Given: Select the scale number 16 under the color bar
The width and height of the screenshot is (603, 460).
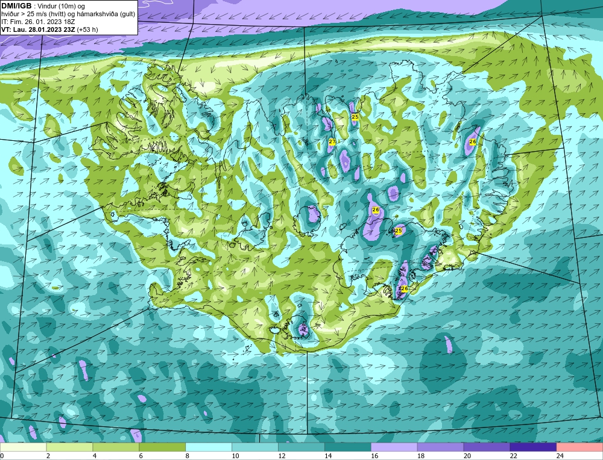Looking at the screenshot, I should click(x=374, y=456).
